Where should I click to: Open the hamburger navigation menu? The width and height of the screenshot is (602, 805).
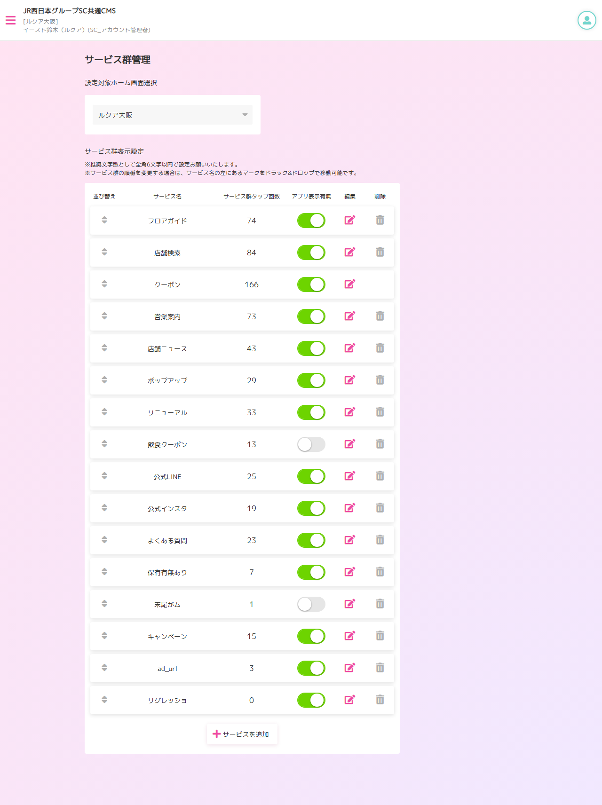[11, 20]
